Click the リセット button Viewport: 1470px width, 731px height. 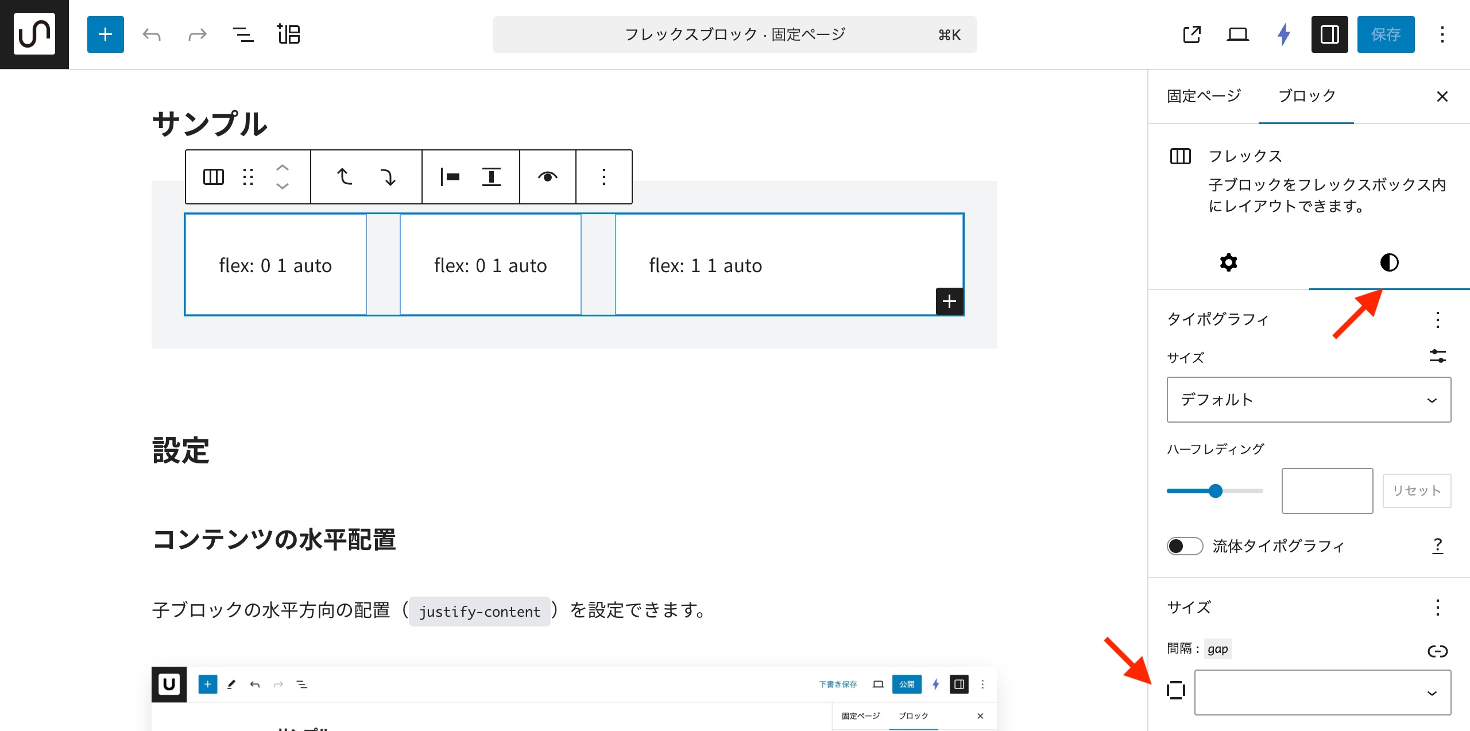[x=1417, y=490]
